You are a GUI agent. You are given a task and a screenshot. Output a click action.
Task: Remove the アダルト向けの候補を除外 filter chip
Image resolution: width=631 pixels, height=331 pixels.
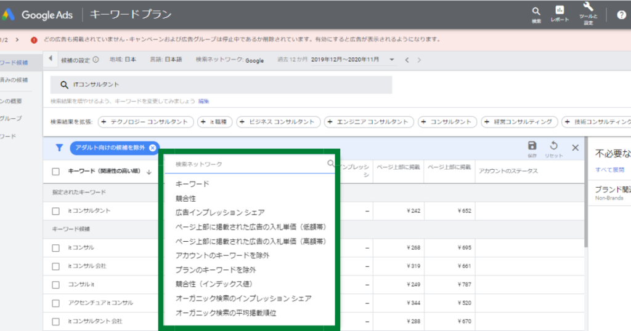click(153, 148)
